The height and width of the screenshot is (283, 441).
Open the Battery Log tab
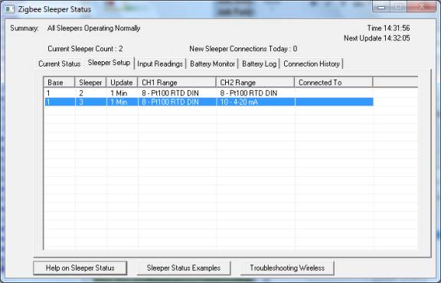pos(259,63)
